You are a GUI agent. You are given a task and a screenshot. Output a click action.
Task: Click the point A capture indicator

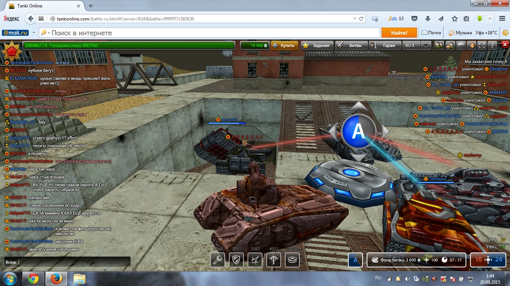355,260
